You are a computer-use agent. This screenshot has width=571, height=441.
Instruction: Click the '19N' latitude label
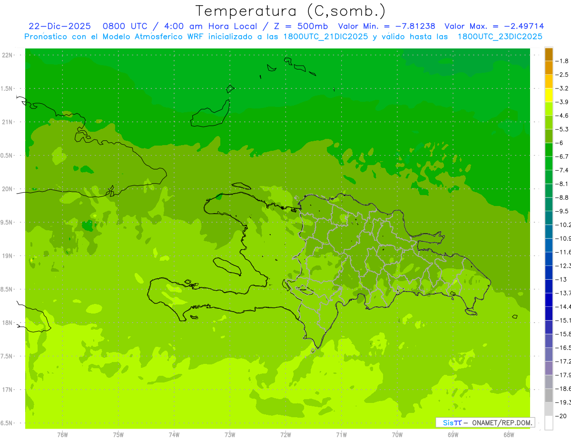coord(8,256)
